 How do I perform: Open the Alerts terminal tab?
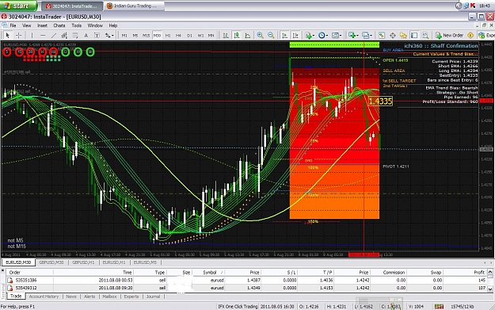(89, 297)
